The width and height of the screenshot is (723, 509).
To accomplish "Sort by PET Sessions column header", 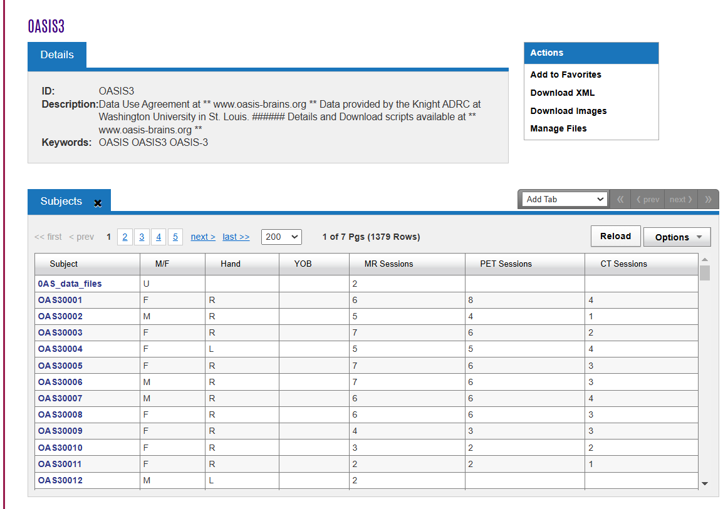I will tap(525, 264).
